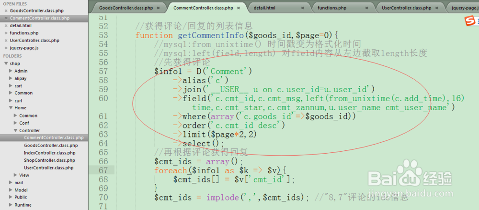Expand the View folder
479x210 pixels.
coord(16,175)
